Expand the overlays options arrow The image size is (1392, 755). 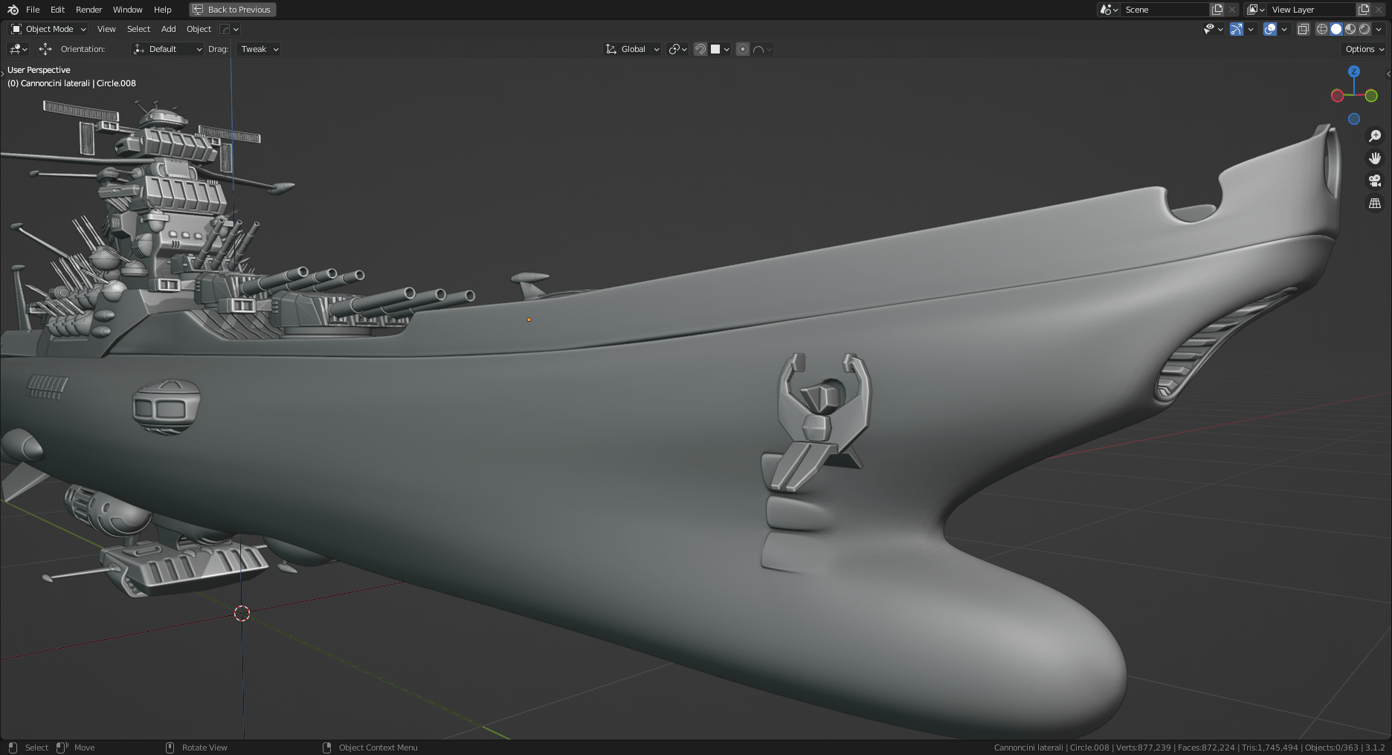(1284, 29)
